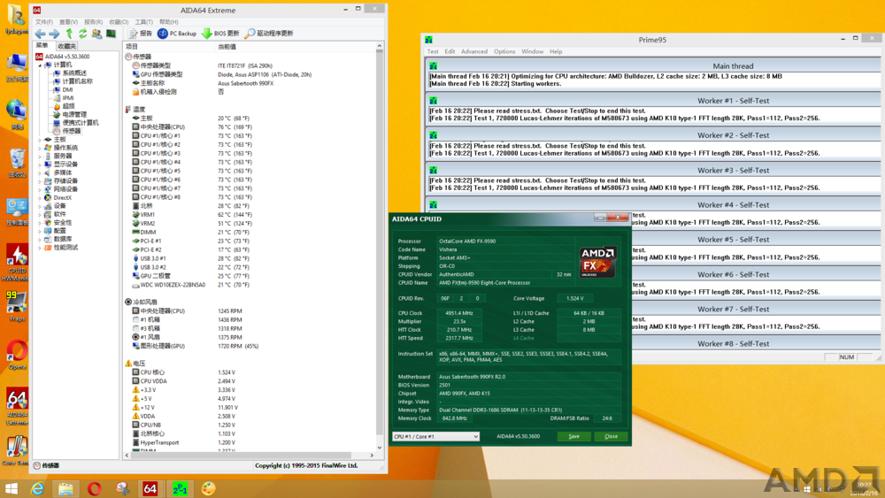
Task: Open Prime95 Advanced menu
Action: coord(474,51)
